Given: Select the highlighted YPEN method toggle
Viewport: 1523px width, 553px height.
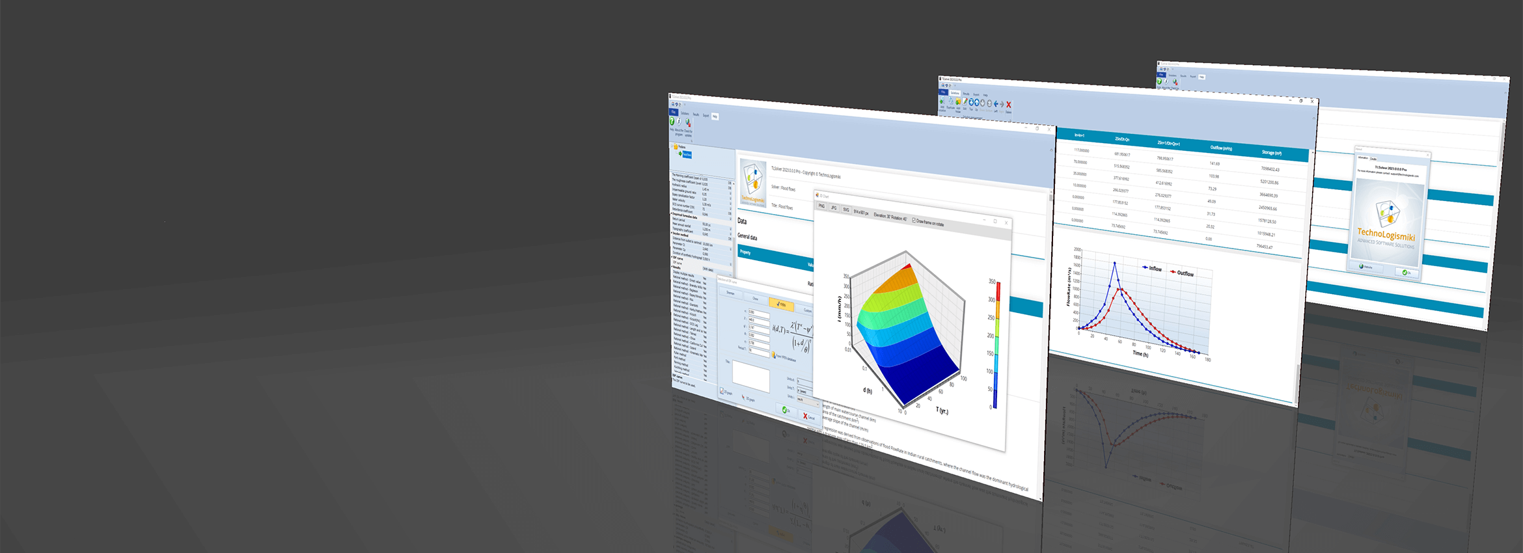Looking at the screenshot, I should [x=781, y=304].
